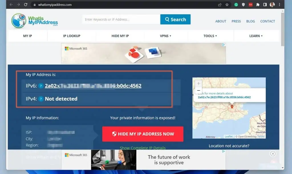Click the IPv4 question mark help icon

[41, 99]
